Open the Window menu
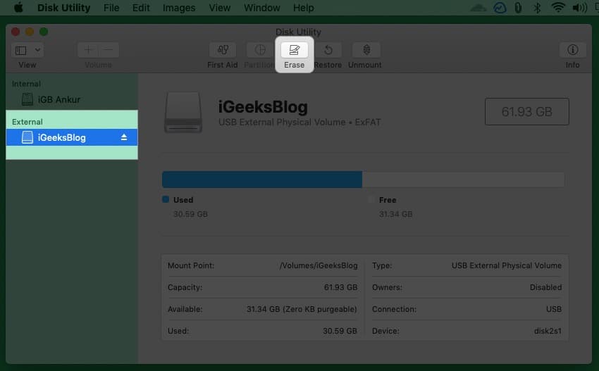 coord(261,8)
